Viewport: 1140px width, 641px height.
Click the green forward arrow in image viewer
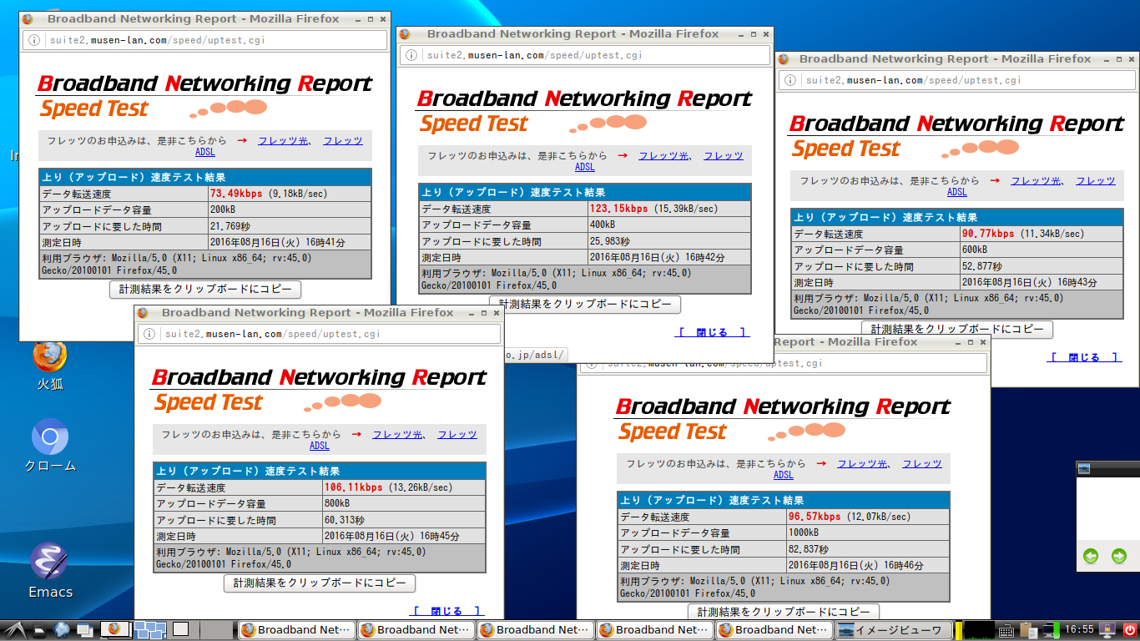(1119, 556)
